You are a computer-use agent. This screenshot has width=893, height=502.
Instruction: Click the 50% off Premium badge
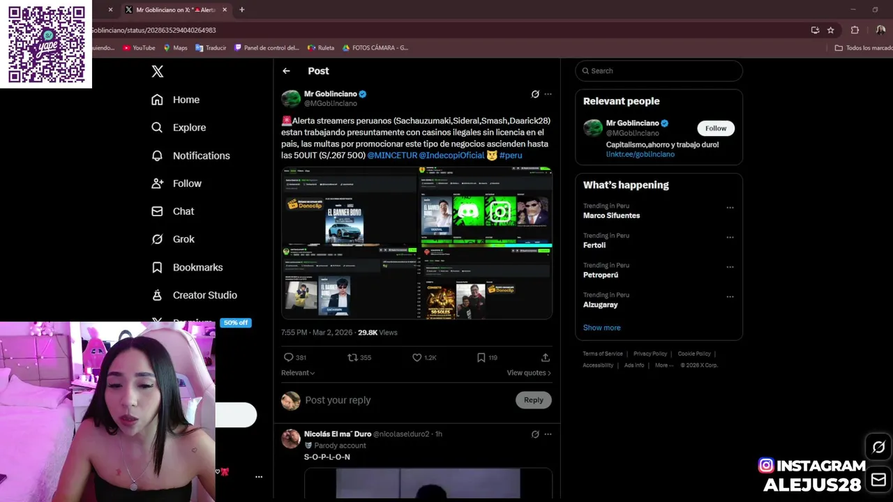[236, 323]
